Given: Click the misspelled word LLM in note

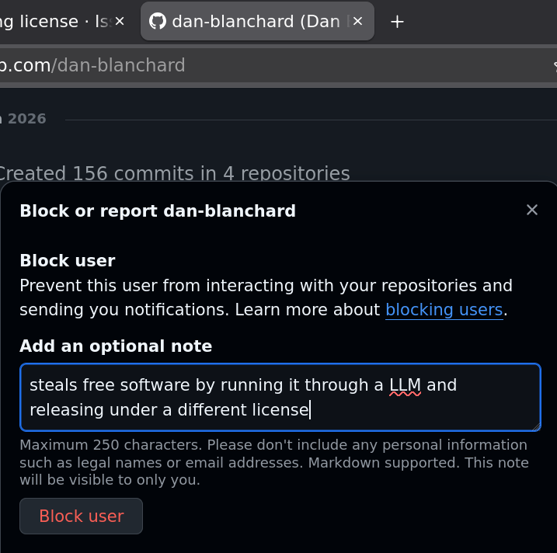Looking at the screenshot, I should point(405,385).
